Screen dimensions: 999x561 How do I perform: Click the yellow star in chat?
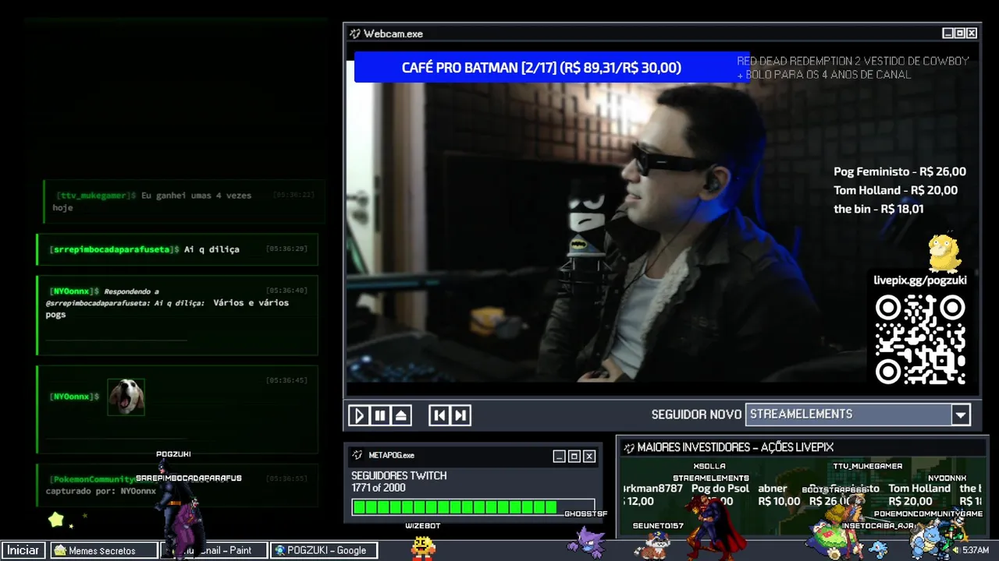pos(56,520)
